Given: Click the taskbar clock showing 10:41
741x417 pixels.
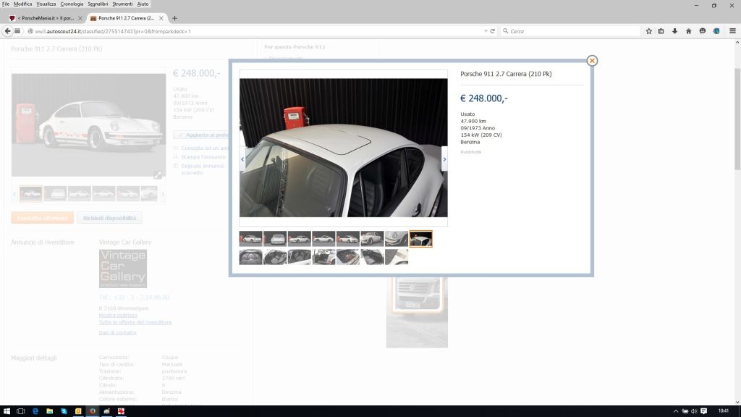Looking at the screenshot, I should point(723,411).
